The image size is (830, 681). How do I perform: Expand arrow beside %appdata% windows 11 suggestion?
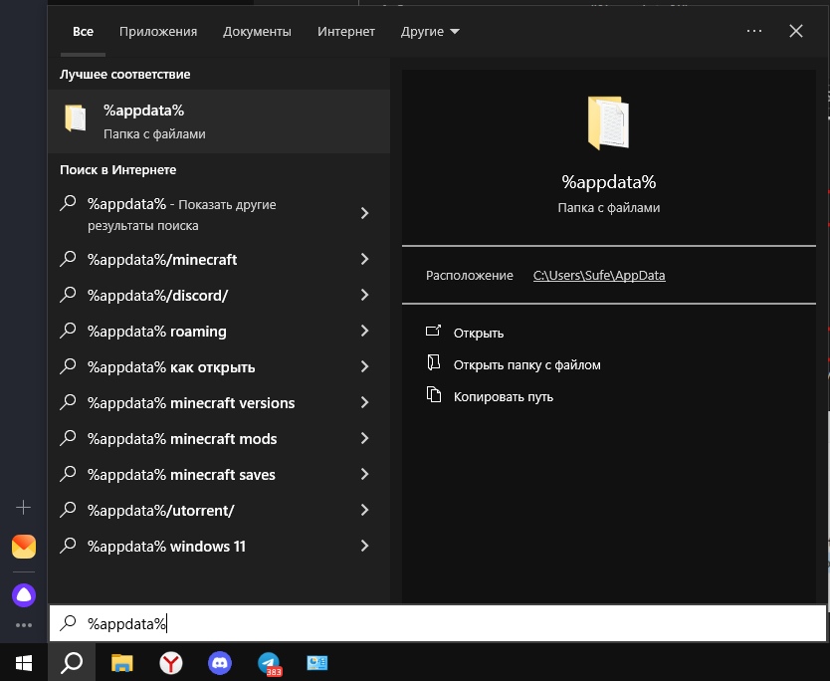(364, 547)
